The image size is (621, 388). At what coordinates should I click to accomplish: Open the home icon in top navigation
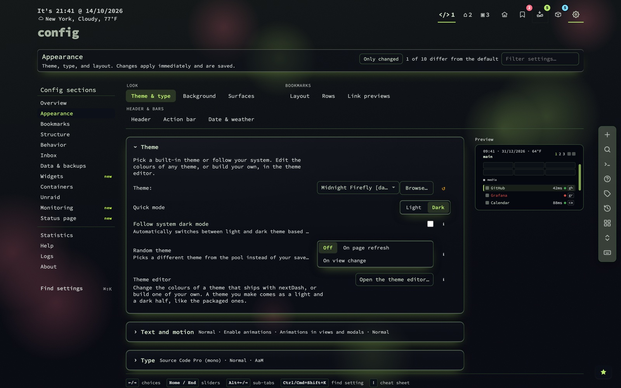[504, 15]
